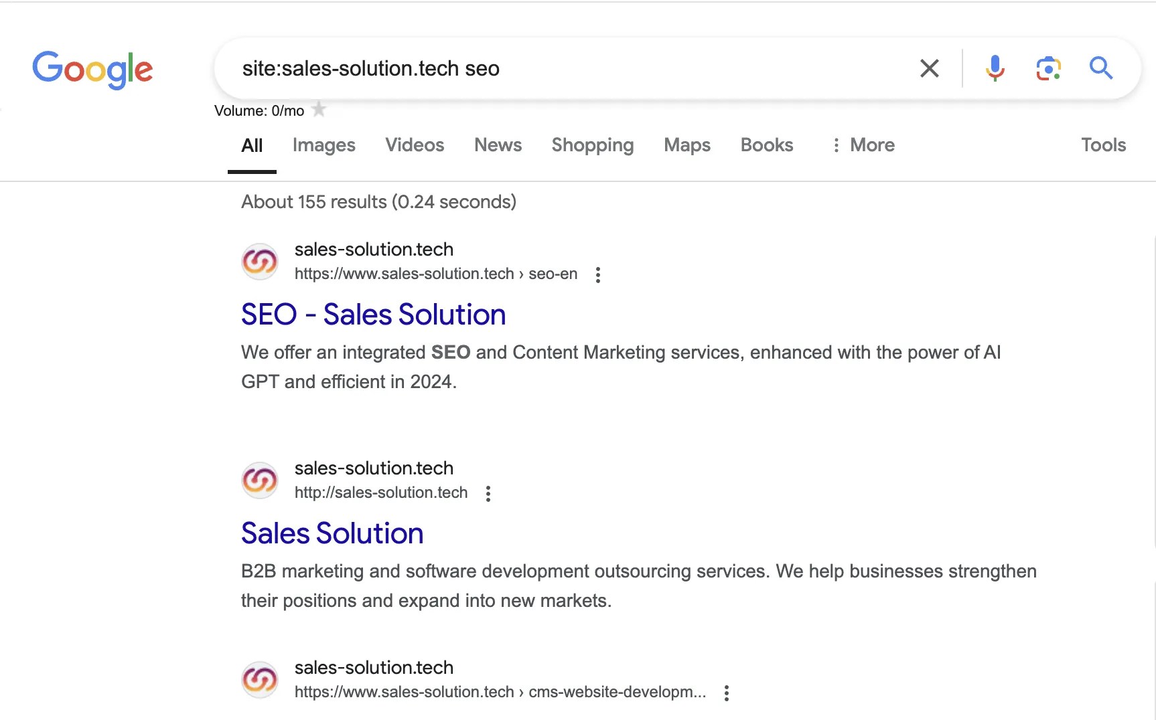
Task: Clear the search query with the X
Action: [x=929, y=68]
